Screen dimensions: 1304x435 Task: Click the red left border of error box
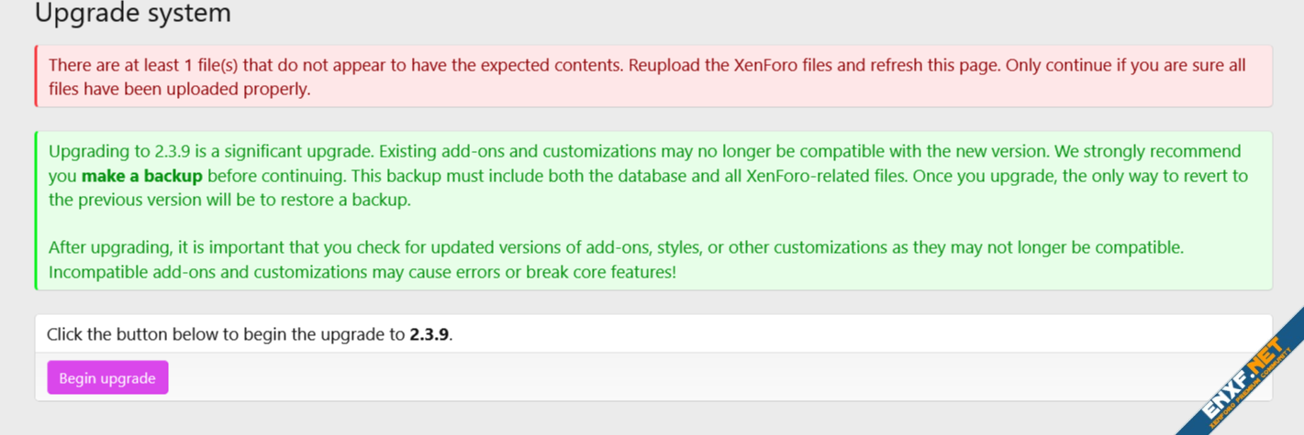36,76
